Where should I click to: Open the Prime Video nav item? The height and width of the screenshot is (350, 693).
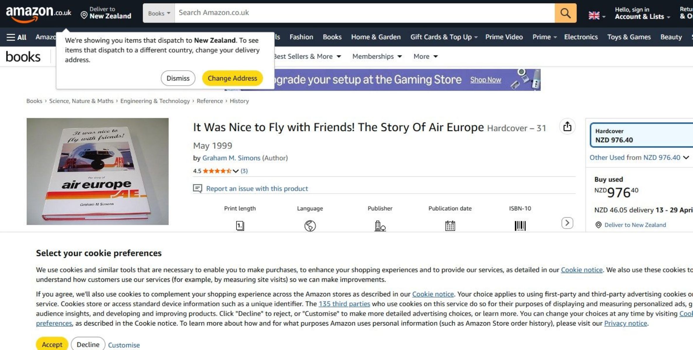point(504,37)
